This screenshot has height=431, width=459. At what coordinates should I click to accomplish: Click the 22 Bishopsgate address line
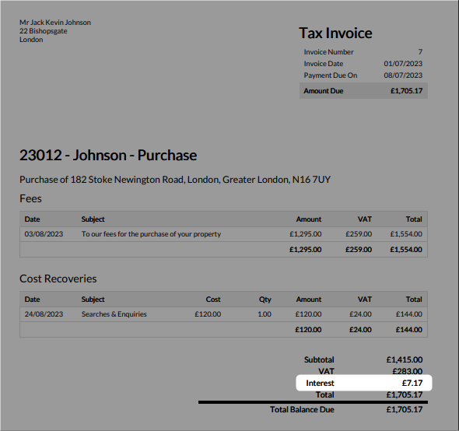(44, 31)
